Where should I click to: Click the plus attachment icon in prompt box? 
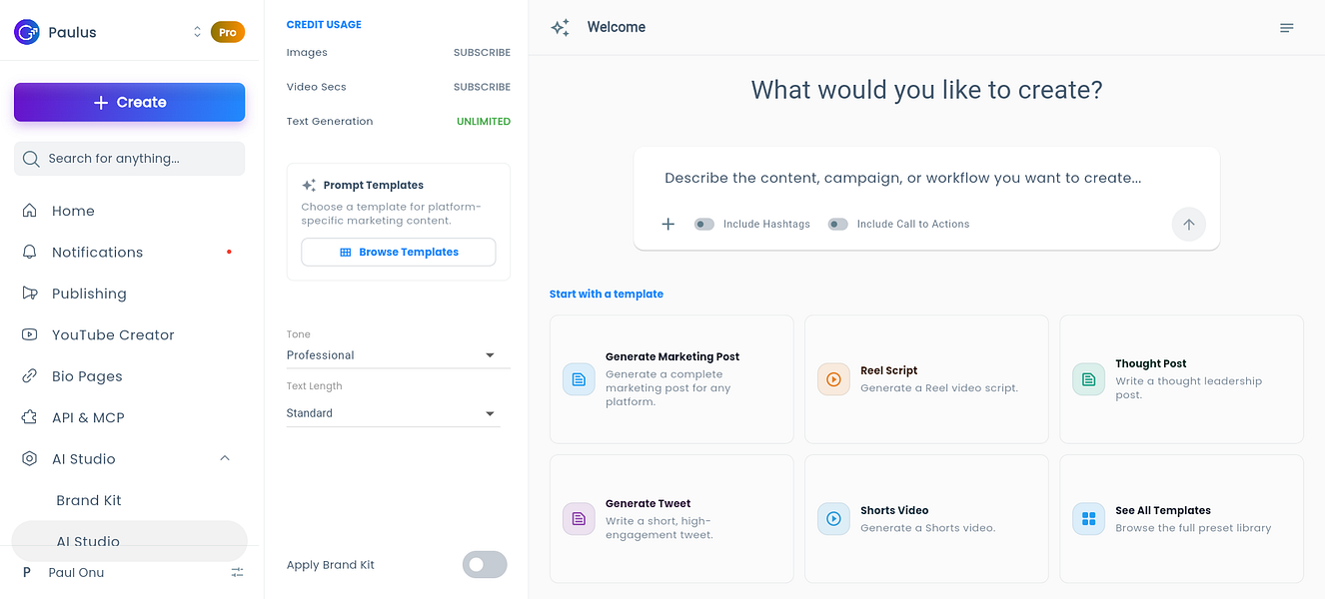668,224
